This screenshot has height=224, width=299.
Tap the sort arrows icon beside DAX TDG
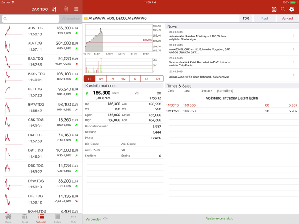click(x=54, y=9)
